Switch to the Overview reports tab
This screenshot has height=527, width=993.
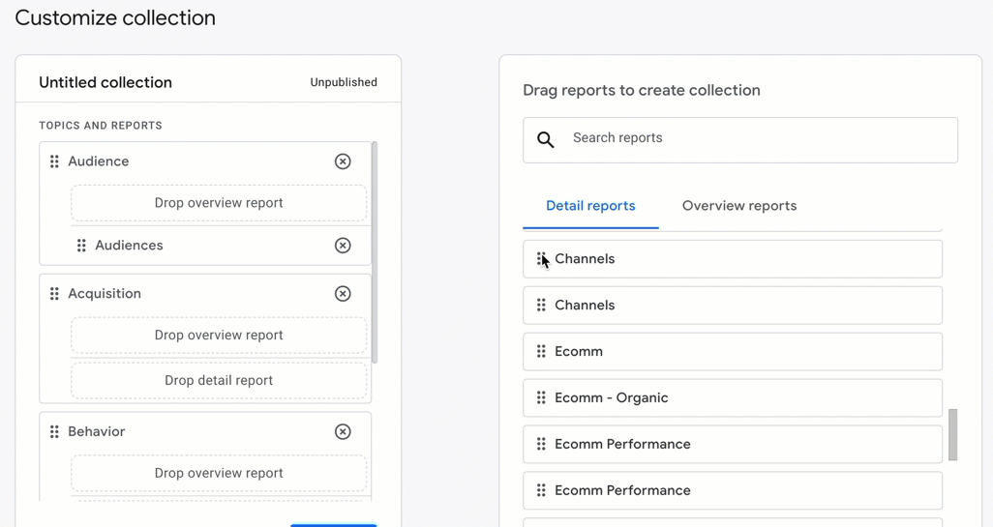(739, 206)
